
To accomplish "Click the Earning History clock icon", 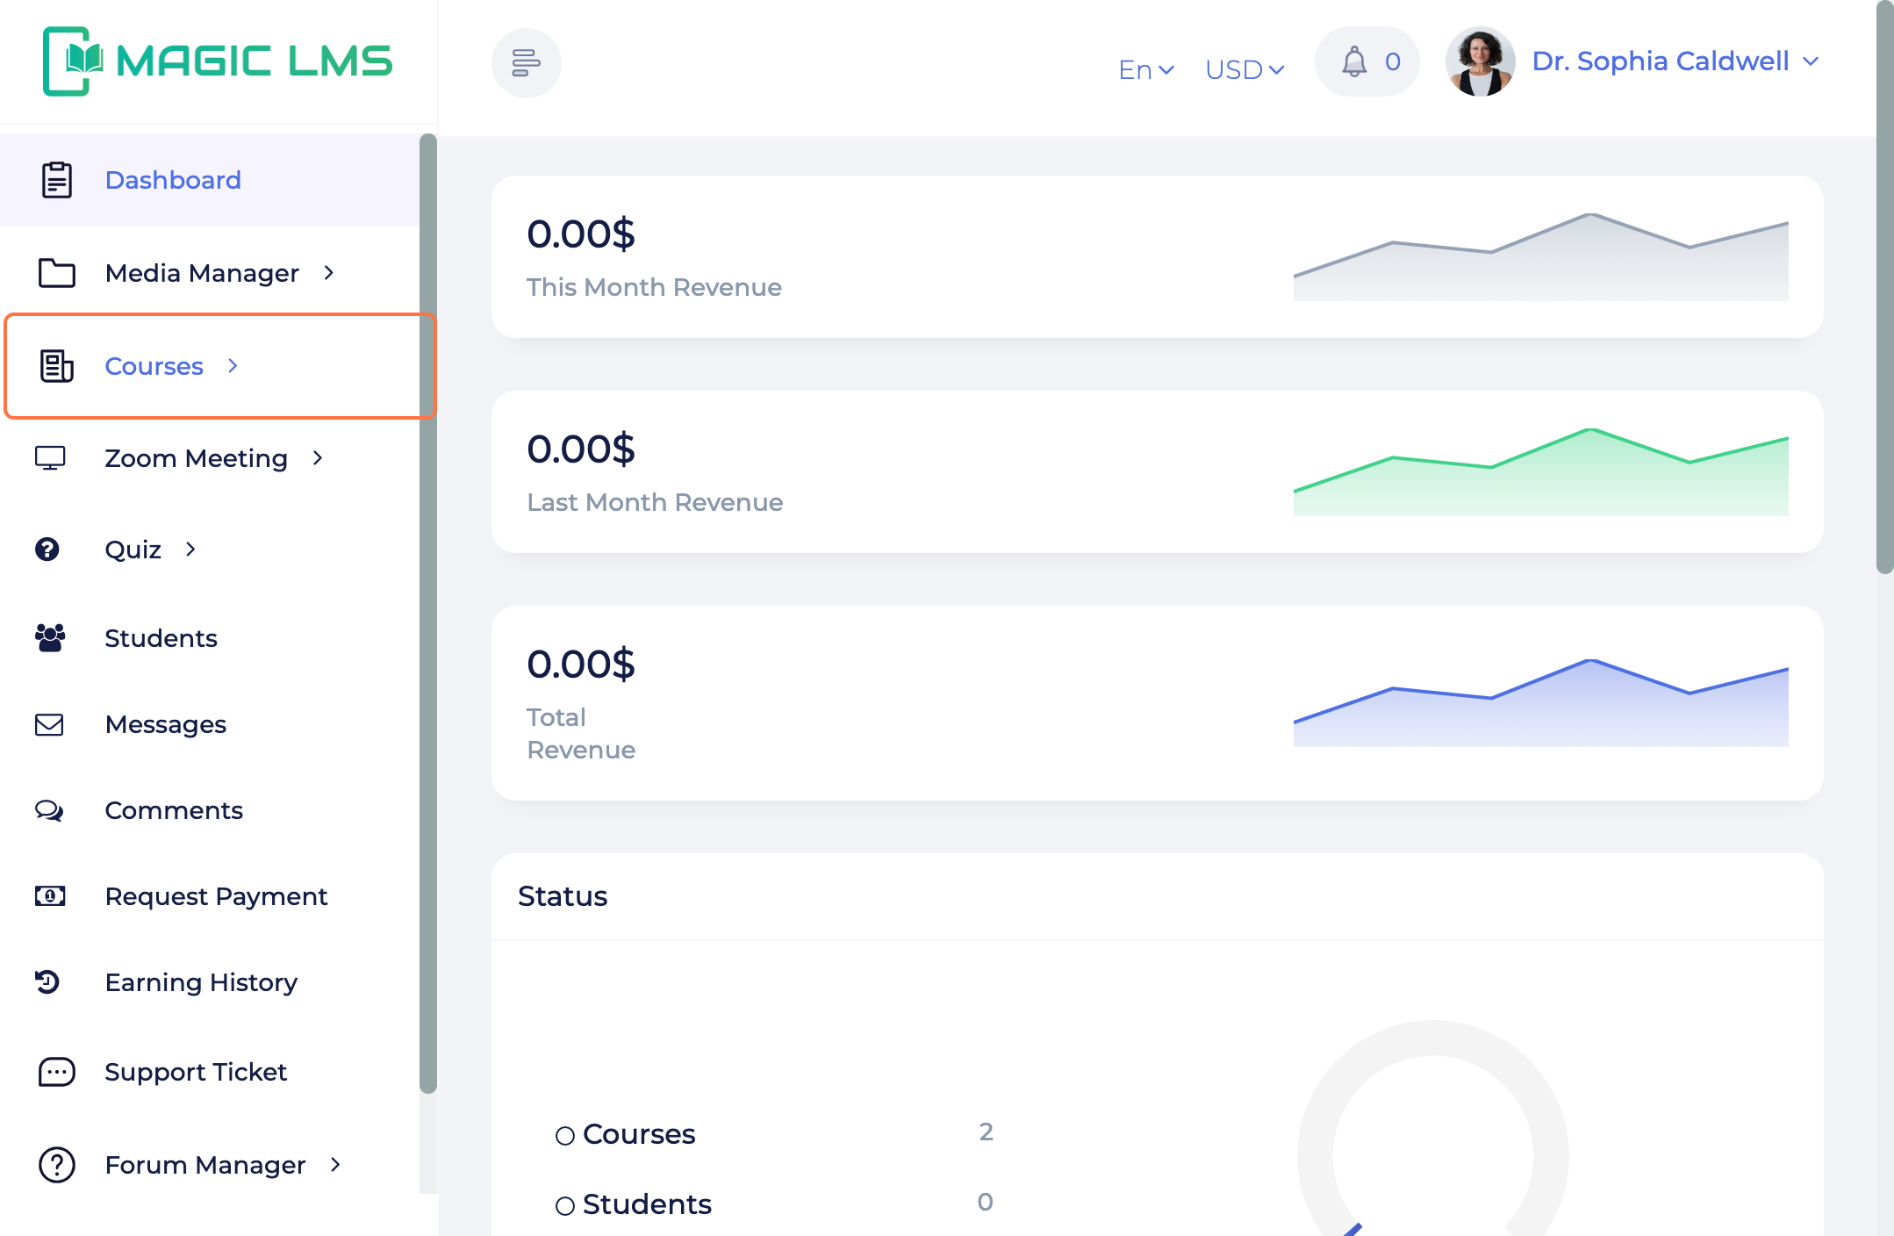I will pos(47,981).
